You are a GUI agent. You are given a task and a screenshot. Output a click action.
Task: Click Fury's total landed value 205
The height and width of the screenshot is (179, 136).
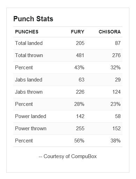pyautogui.click(x=80, y=43)
